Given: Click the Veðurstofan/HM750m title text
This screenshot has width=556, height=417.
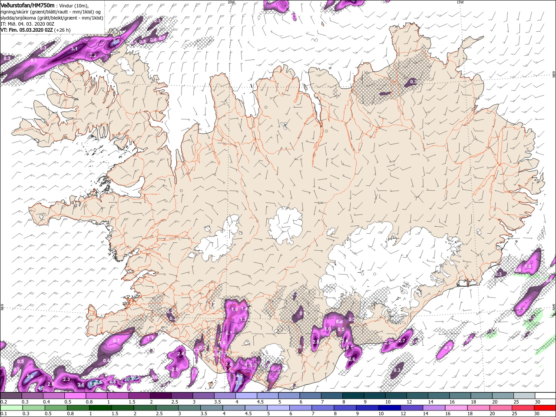Looking at the screenshot, I should (27, 5).
